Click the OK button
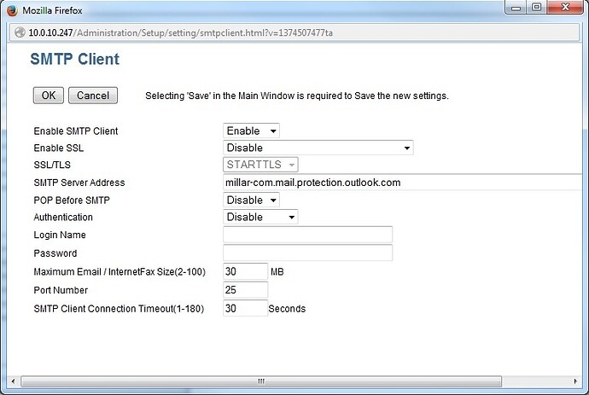589x395 pixels. (x=49, y=96)
